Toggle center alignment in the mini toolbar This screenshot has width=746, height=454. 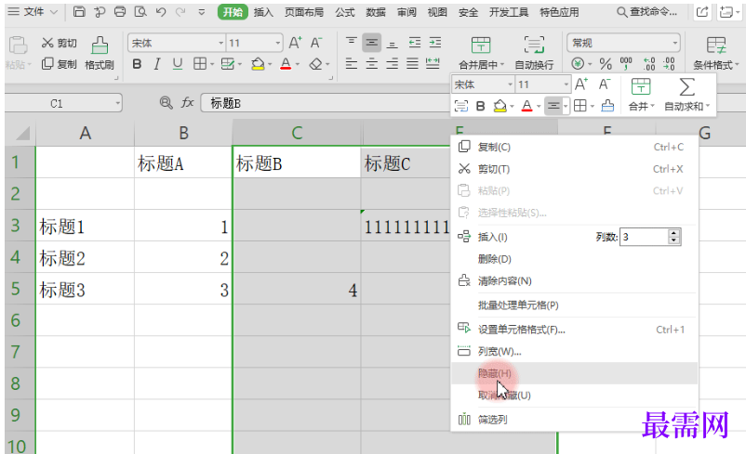[553, 106]
